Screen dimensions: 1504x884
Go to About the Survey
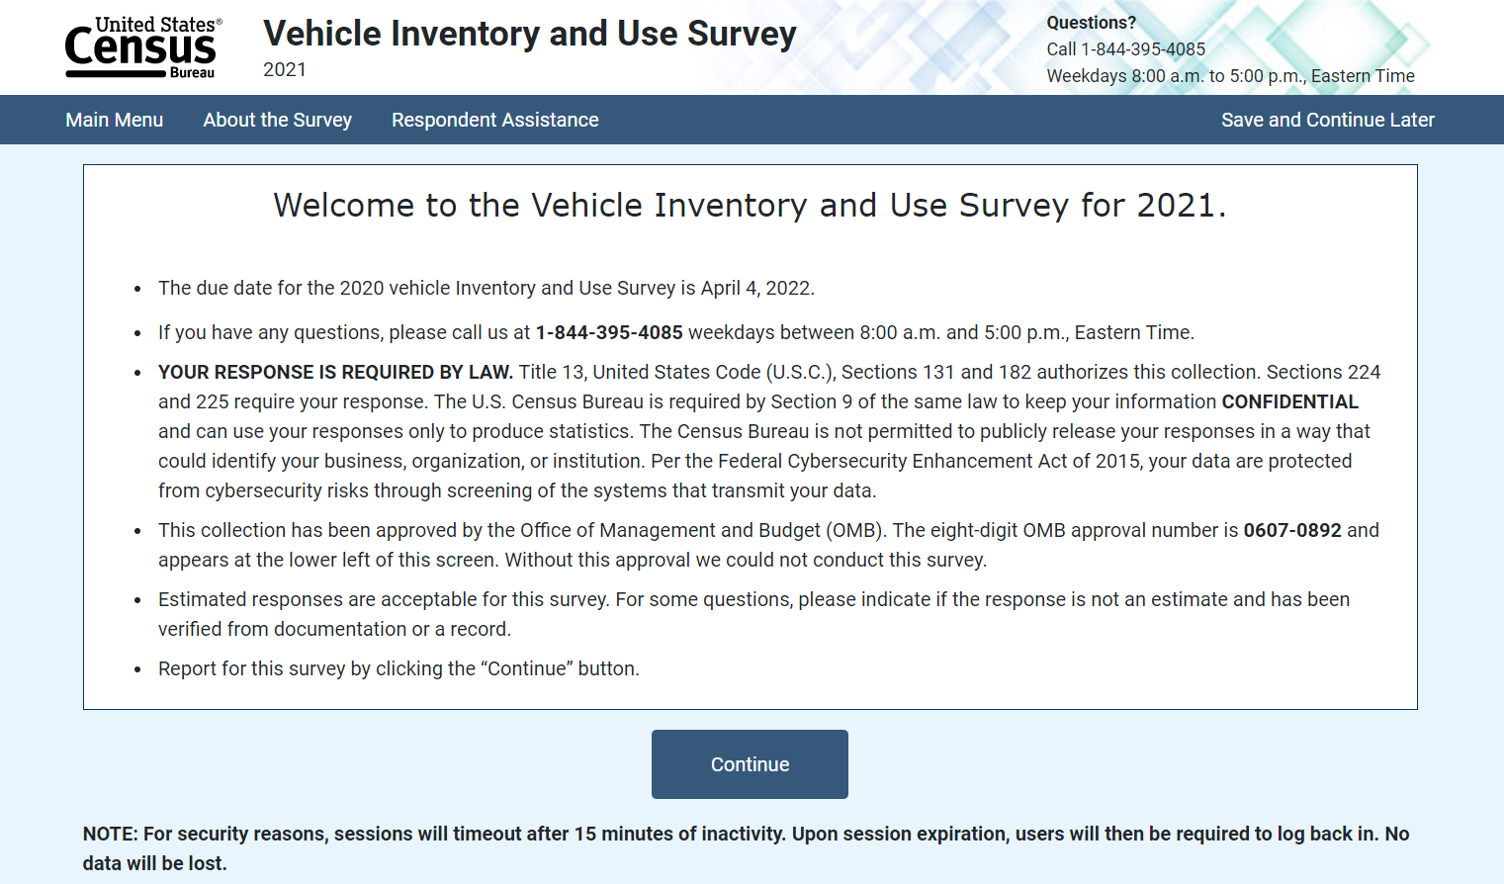coord(278,120)
